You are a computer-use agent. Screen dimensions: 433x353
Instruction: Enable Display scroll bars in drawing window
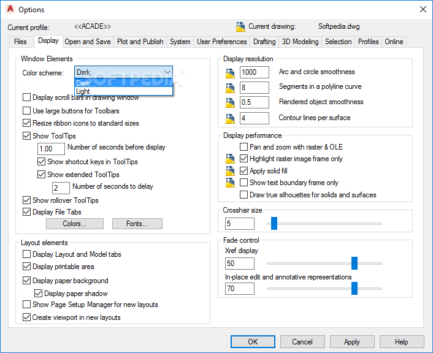pyautogui.click(x=26, y=97)
